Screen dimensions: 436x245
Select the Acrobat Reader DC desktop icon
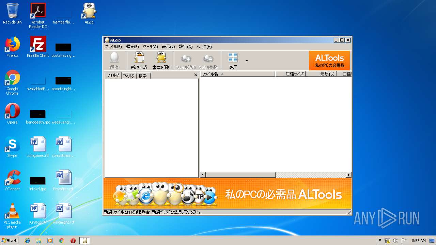pyautogui.click(x=38, y=16)
